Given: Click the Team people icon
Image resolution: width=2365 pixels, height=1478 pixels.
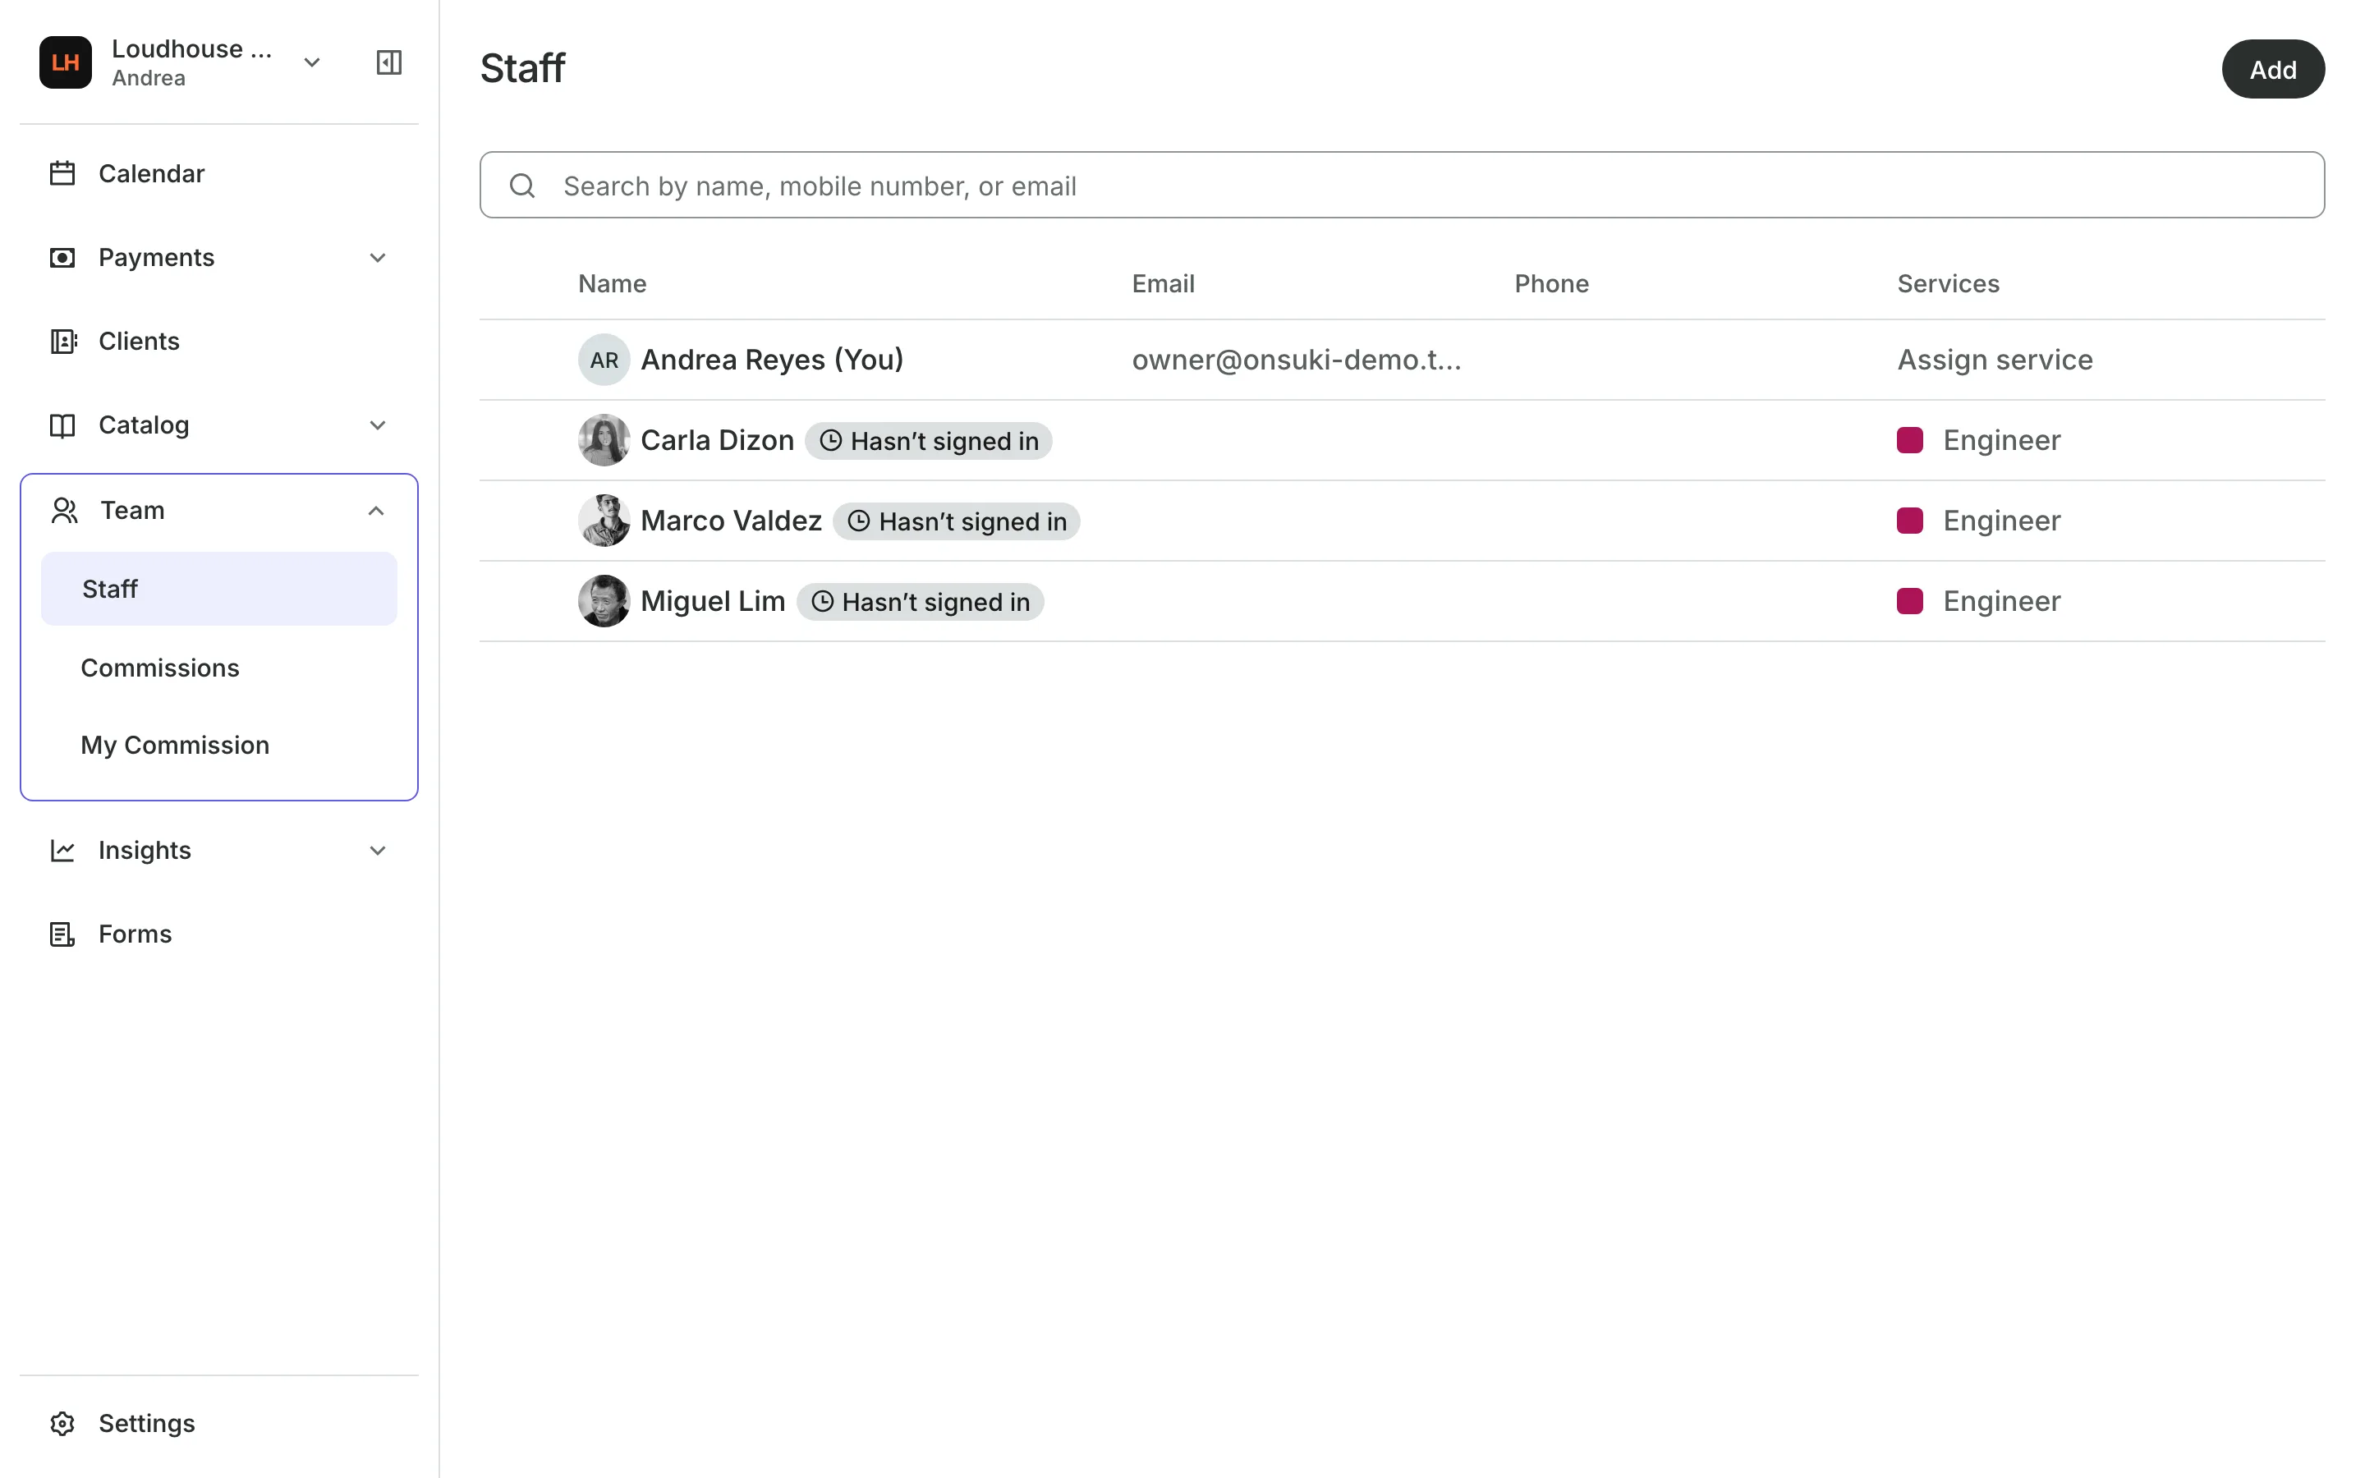Looking at the screenshot, I should 65,510.
